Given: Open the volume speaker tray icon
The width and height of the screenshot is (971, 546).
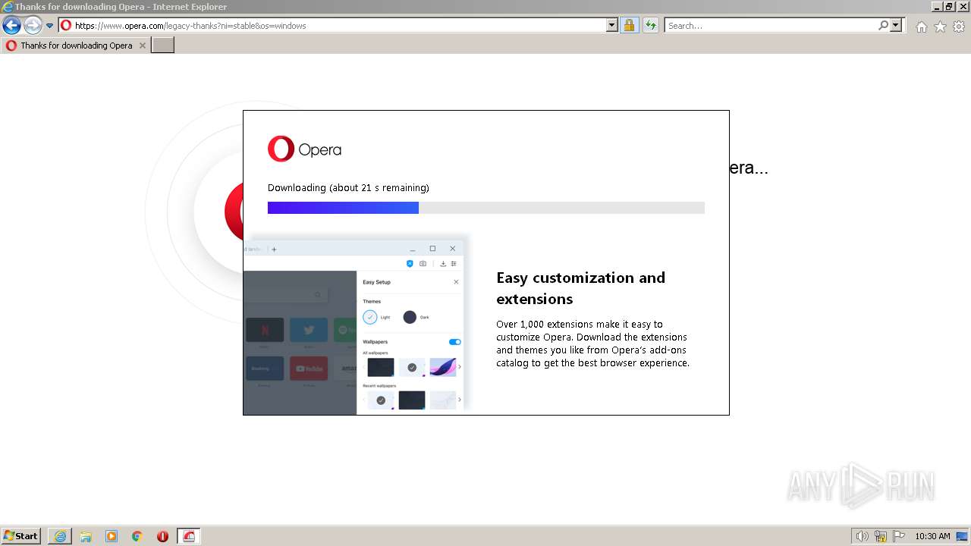Looking at the screenshot, I should [x=862, y=536].
